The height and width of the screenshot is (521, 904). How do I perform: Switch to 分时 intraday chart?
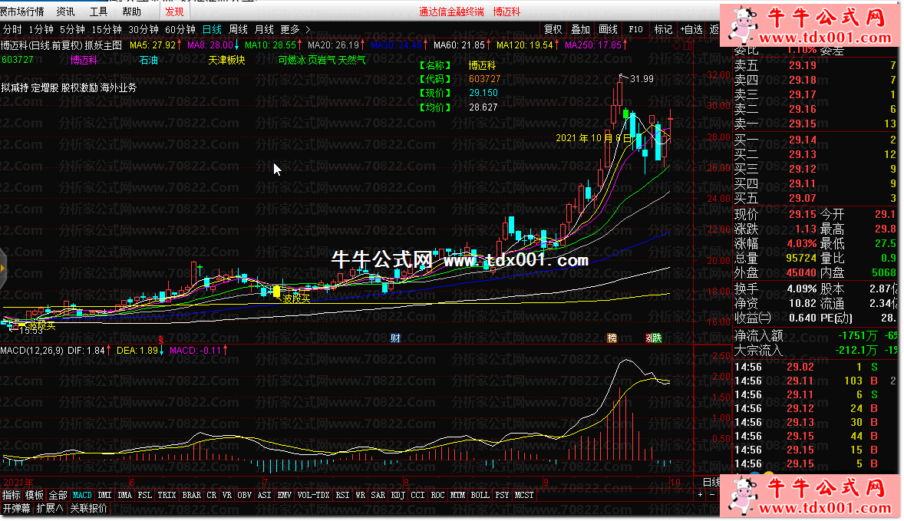[12, 29]
